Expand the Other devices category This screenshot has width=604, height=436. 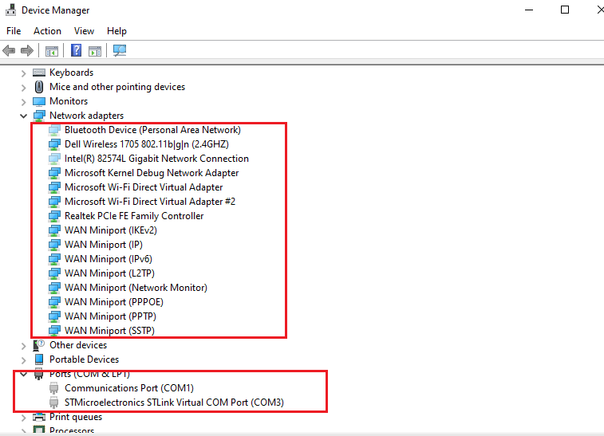pos(24,345)
